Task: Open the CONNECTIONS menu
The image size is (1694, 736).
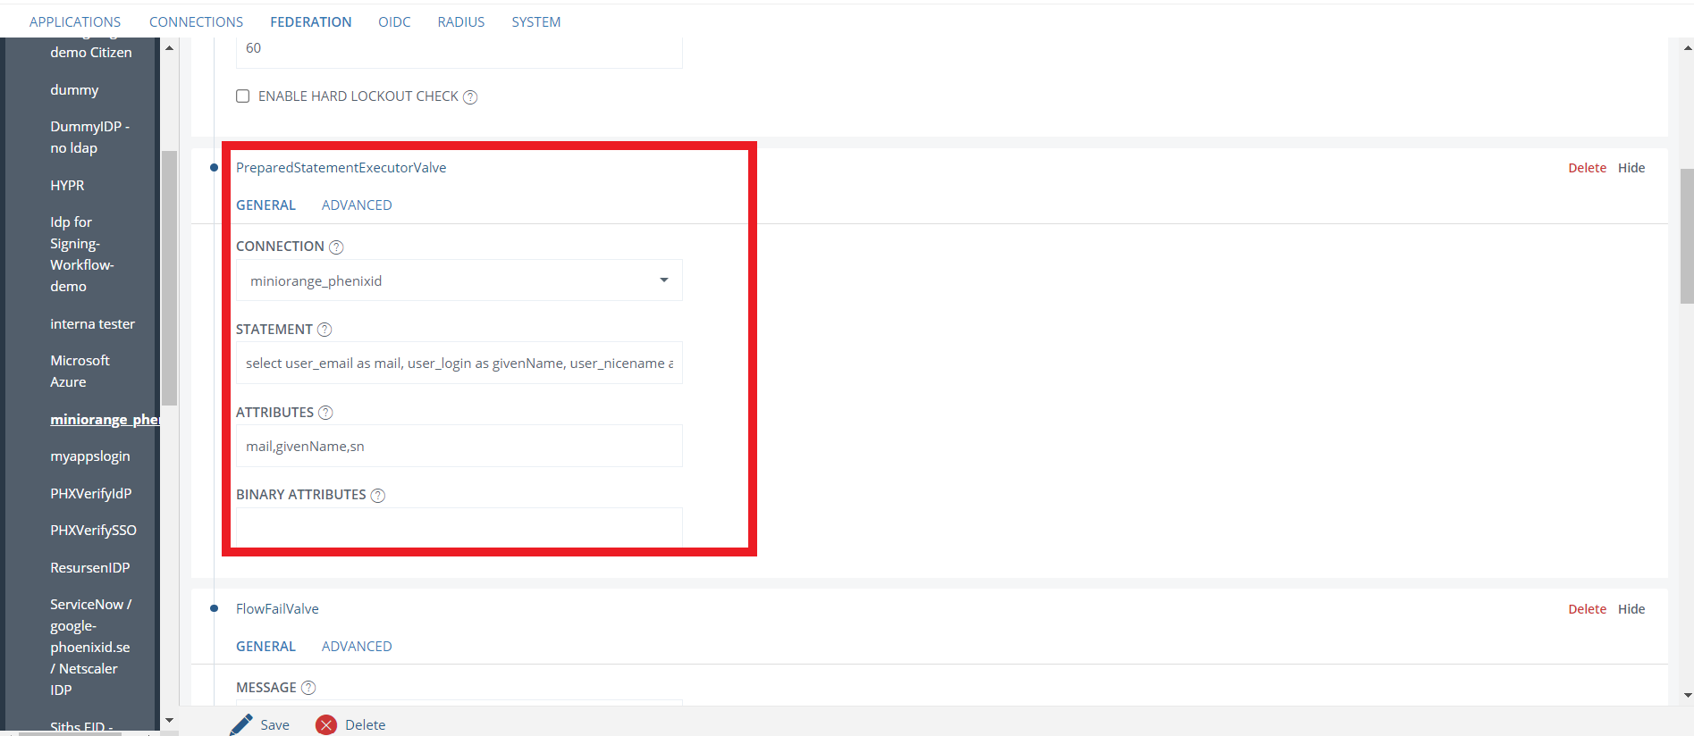Action: coord(196,21)
